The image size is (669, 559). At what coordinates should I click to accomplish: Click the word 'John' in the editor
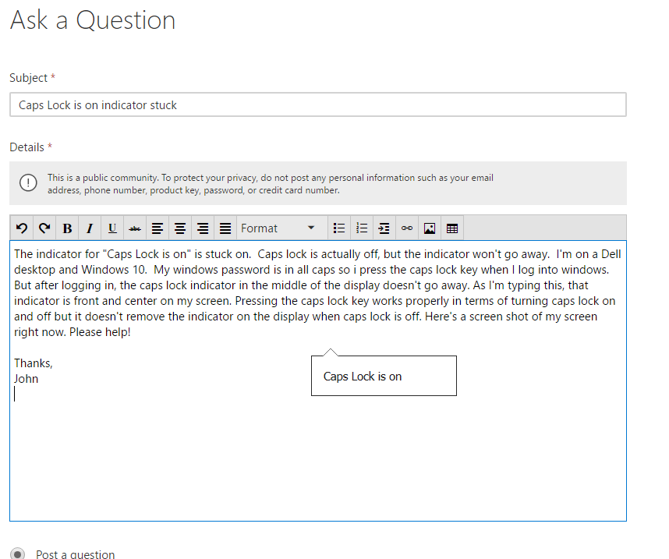(26, 378)
